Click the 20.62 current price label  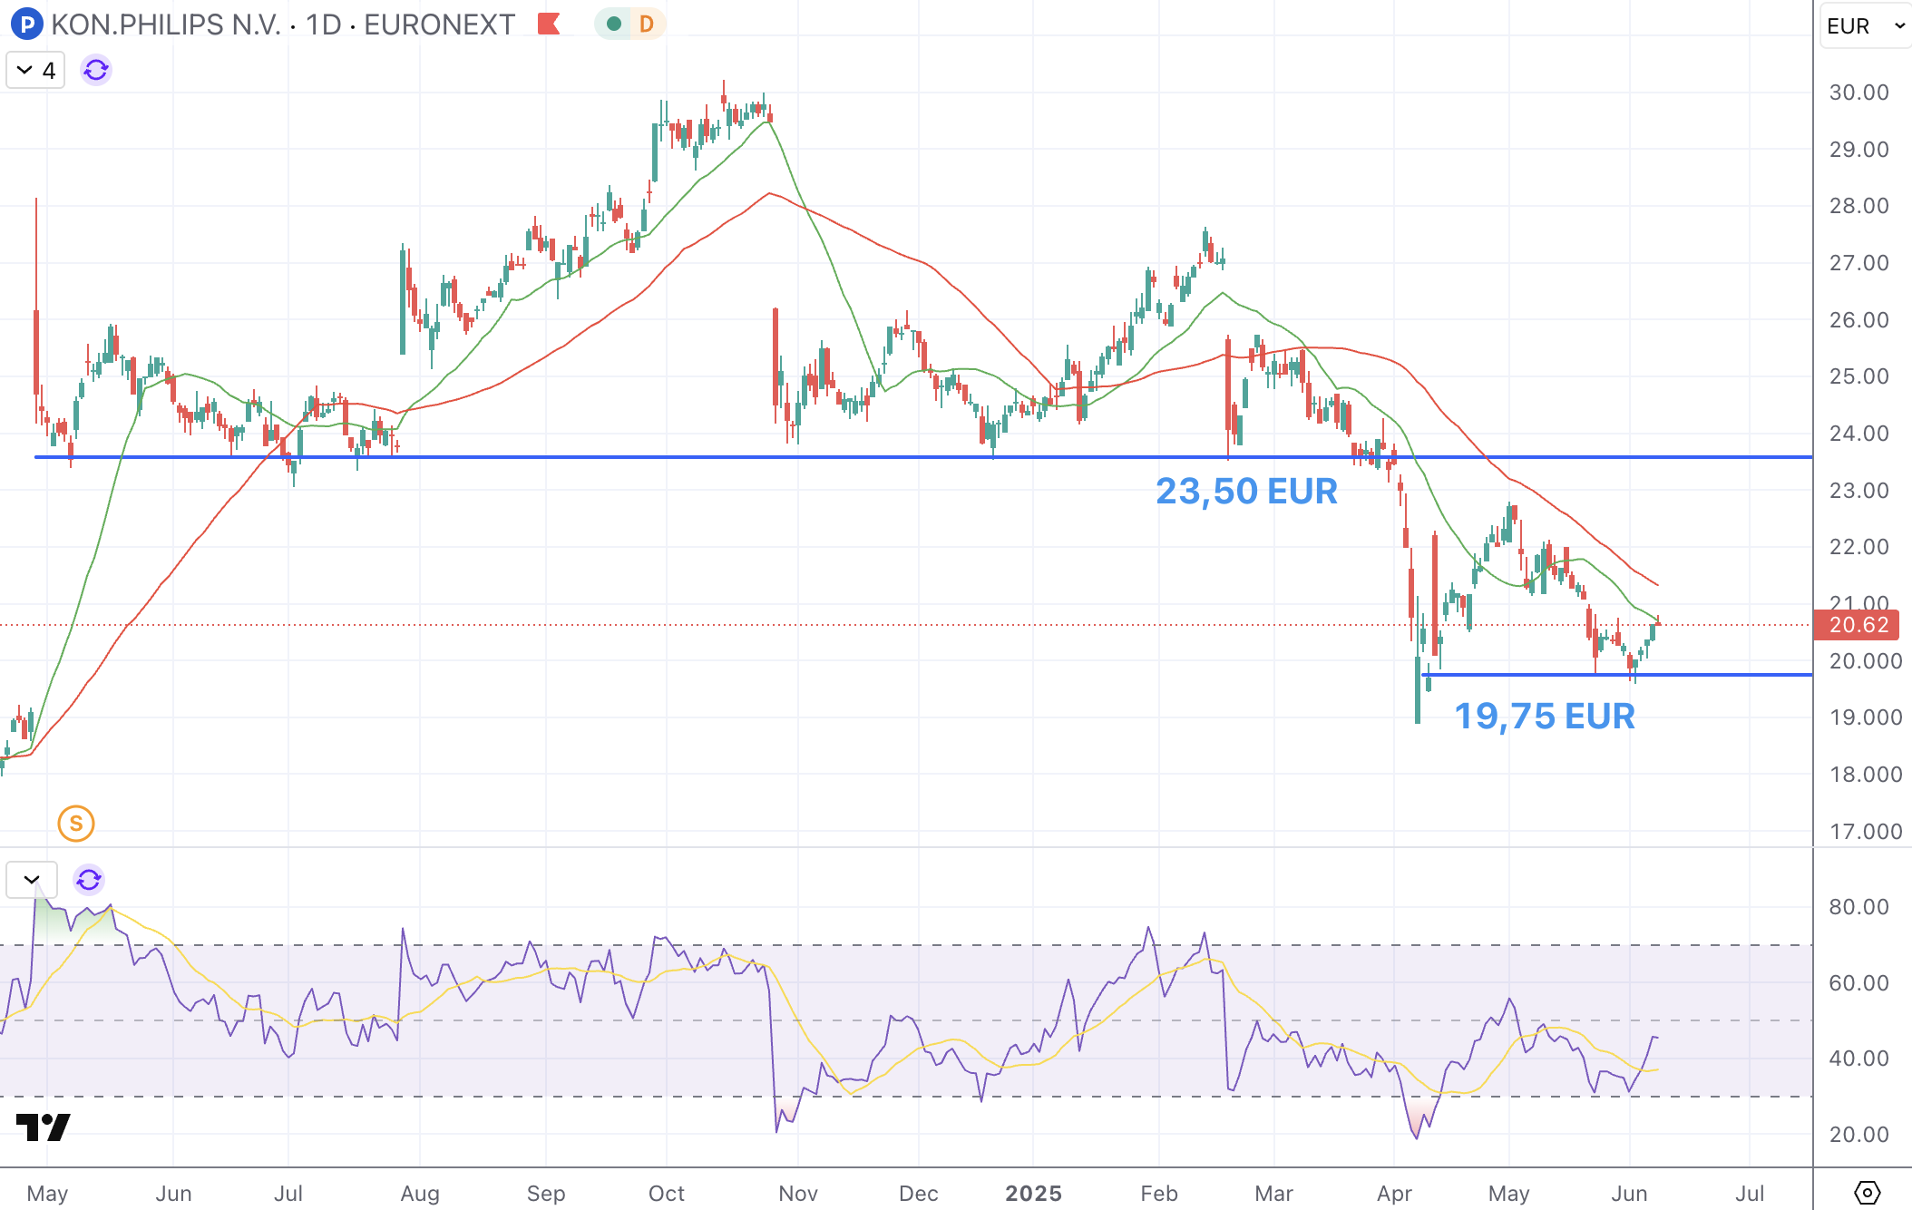point(1857,625)
